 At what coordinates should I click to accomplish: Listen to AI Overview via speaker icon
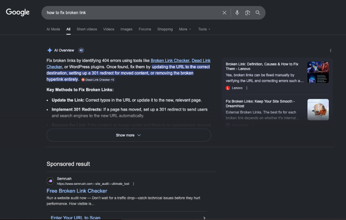click(81, 50)
